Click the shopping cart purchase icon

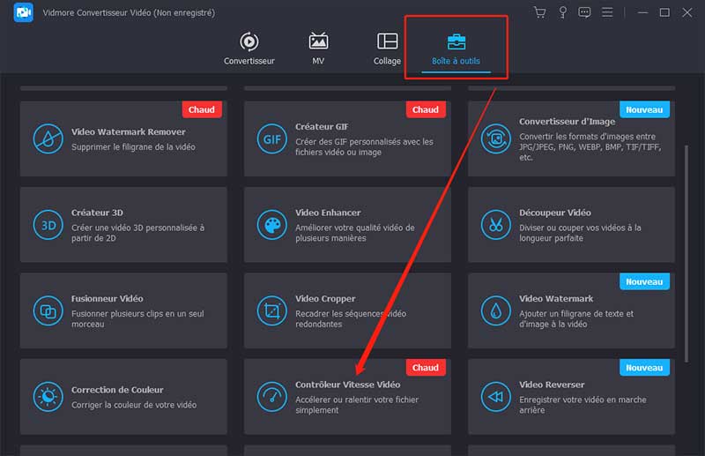[x=540, y=12]
